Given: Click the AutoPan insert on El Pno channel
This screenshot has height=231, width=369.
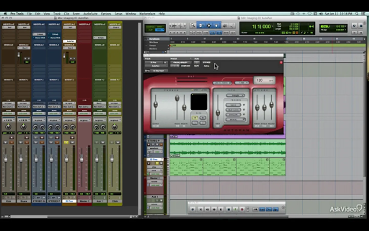Looking at the screenshot, I should pos(69,41).
